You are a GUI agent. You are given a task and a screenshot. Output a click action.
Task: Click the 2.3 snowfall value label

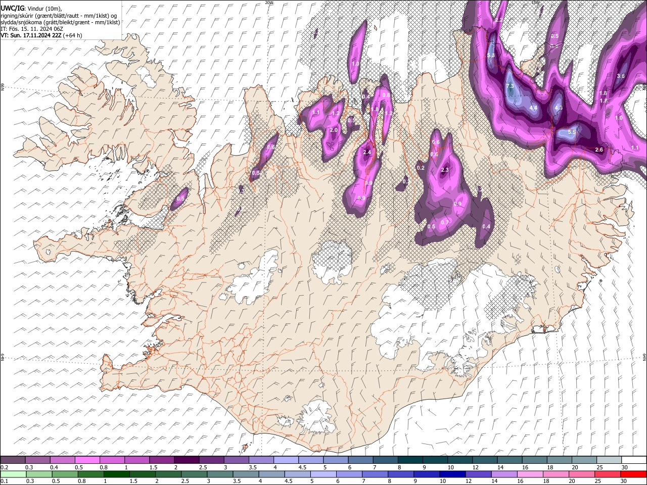445,170
